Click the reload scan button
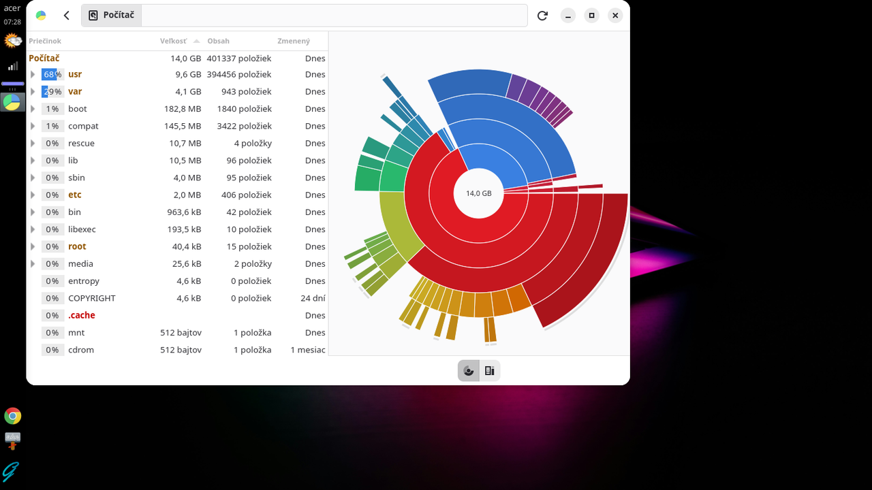Image resolution: width=872 pixels, height=490 pixels. click(542, 15)
